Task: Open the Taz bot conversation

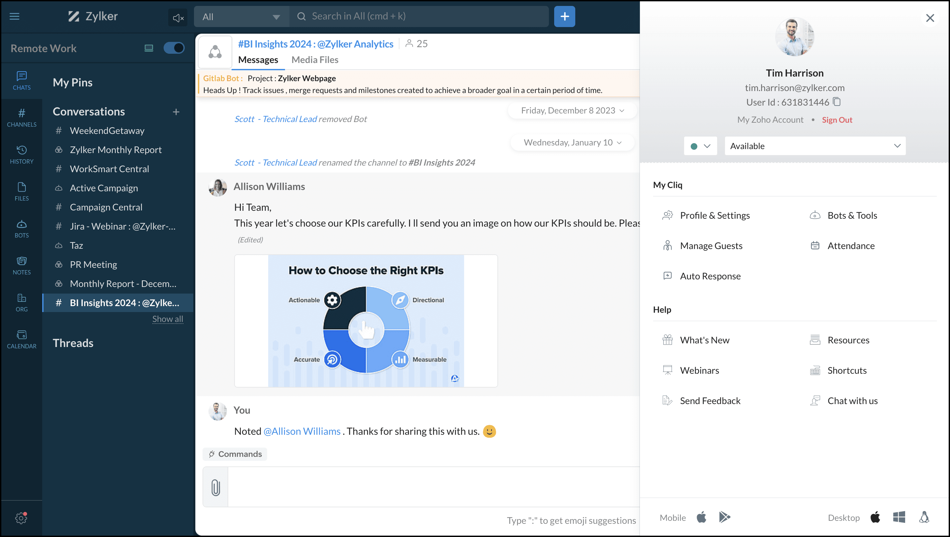Action: click(118, 246)
